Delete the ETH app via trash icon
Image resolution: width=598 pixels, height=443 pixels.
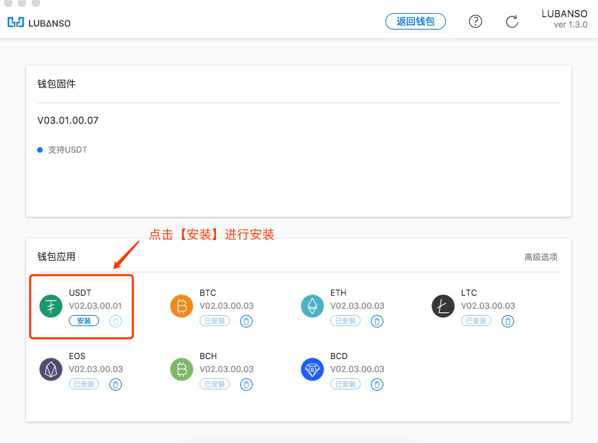coord(377,321)
